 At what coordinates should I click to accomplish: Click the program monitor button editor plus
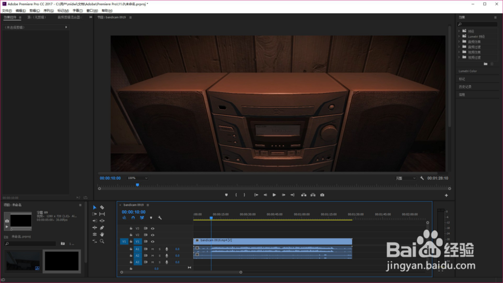click(446, 195)
